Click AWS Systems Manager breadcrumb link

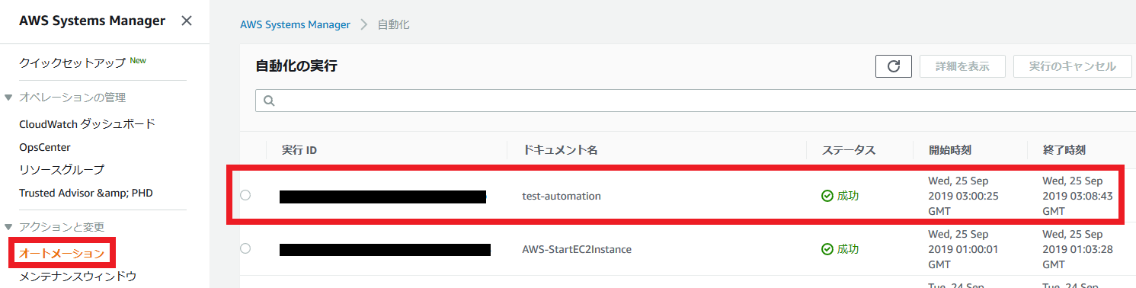tap(295, 24)
